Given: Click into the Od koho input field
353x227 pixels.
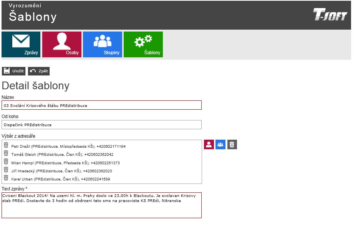Looking at the screenshot, I should click(x=101, y=125).
